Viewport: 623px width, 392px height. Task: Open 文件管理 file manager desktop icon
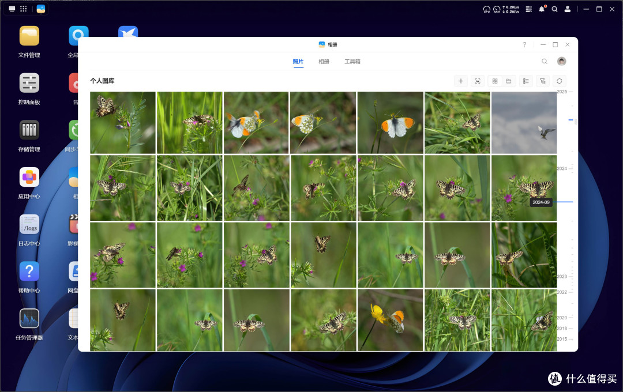pyautogui.click(x=29, y=42)
